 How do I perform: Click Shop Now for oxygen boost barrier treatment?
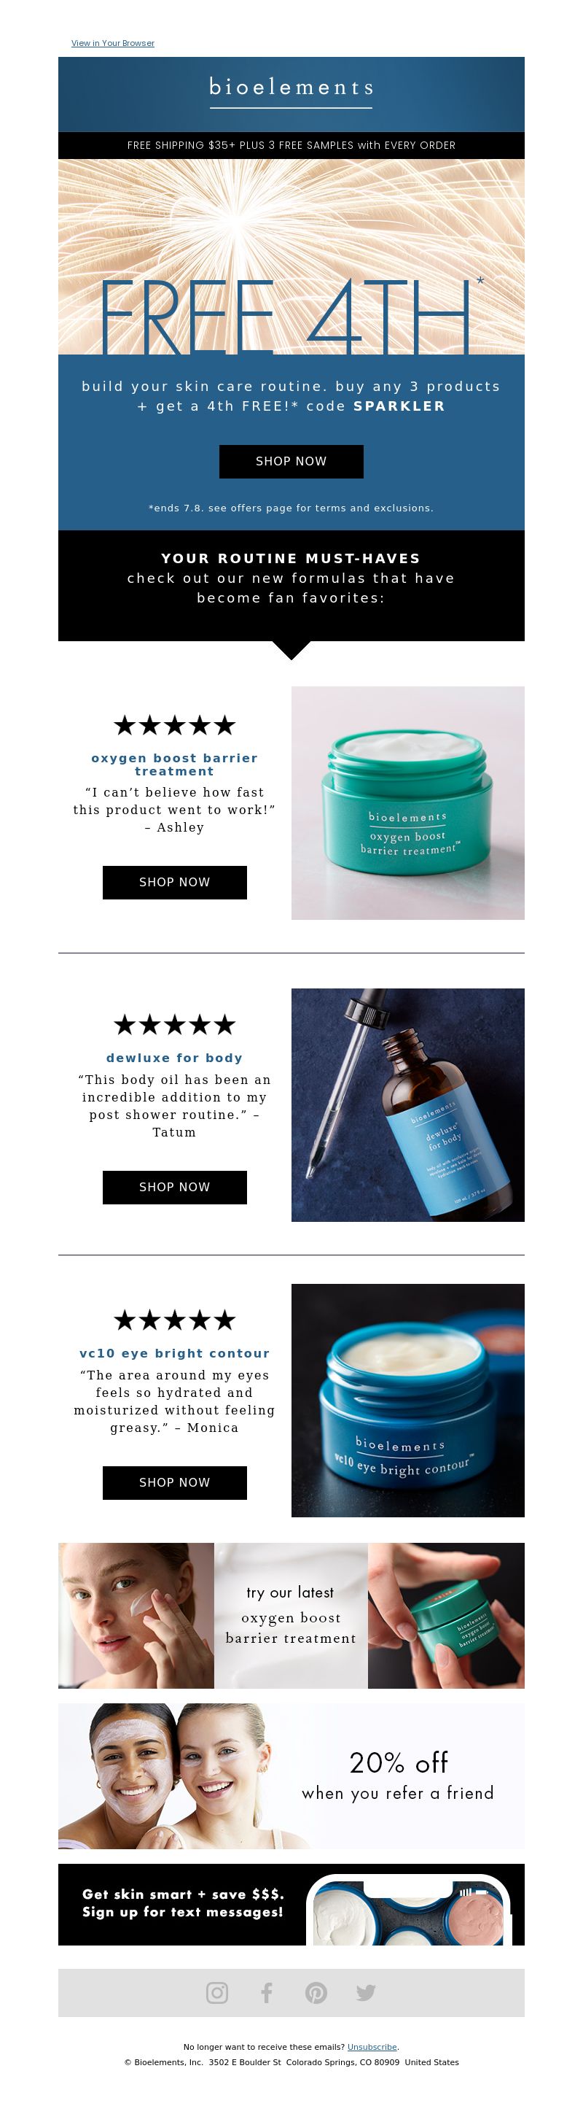175,882
